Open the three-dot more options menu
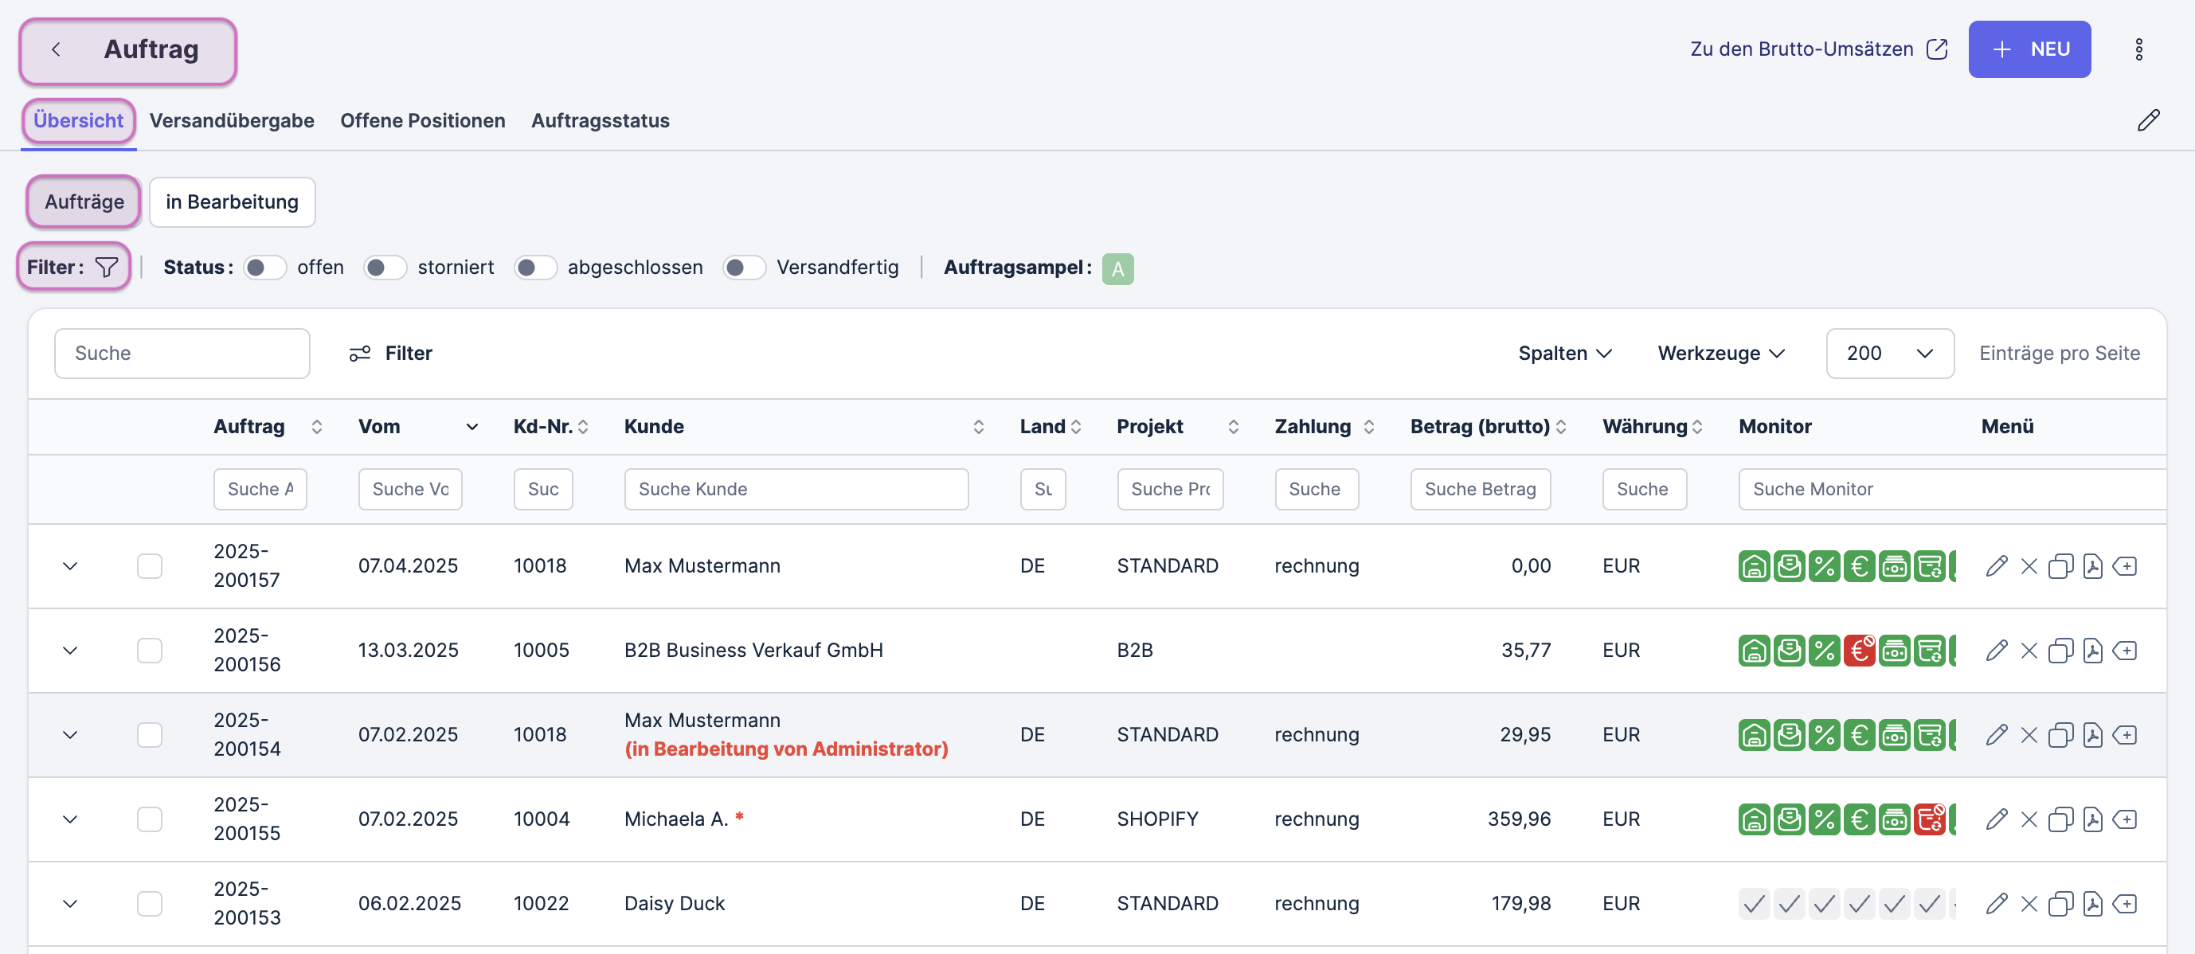Viewport: 2195px width, 954px height. 2138,49
